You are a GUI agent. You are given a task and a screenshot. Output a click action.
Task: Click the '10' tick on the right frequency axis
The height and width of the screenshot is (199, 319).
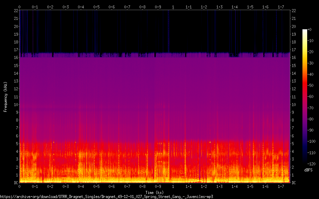coord(294,105)
